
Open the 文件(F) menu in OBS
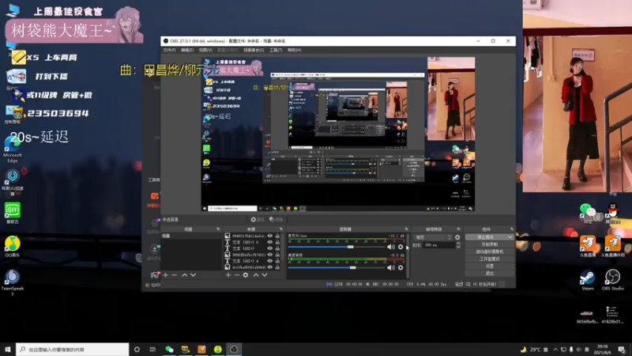tap(169, 50)
